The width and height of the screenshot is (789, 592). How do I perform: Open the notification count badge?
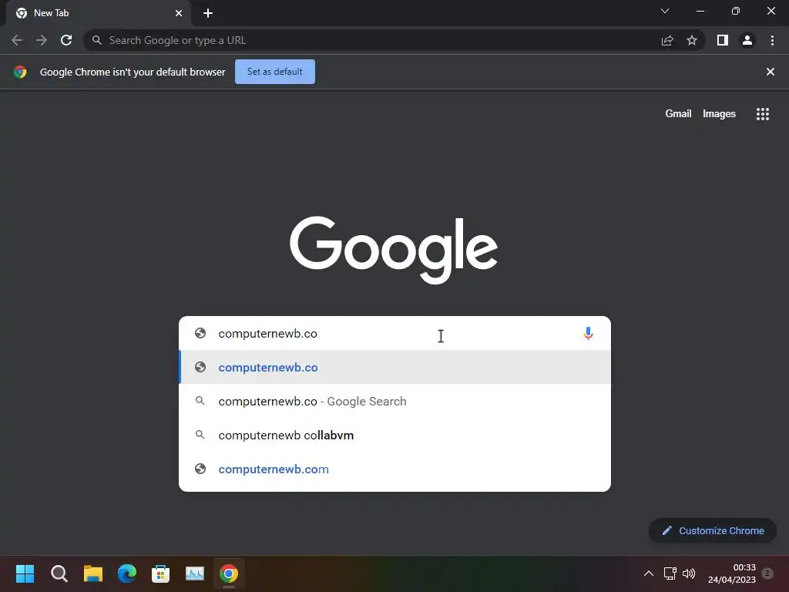click(x=767, y=573)
